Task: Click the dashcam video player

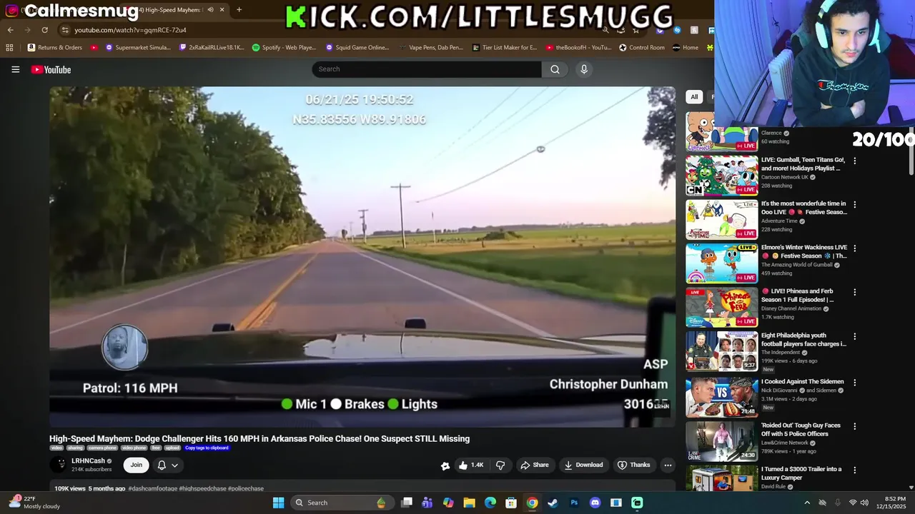Action: (362, 257)
